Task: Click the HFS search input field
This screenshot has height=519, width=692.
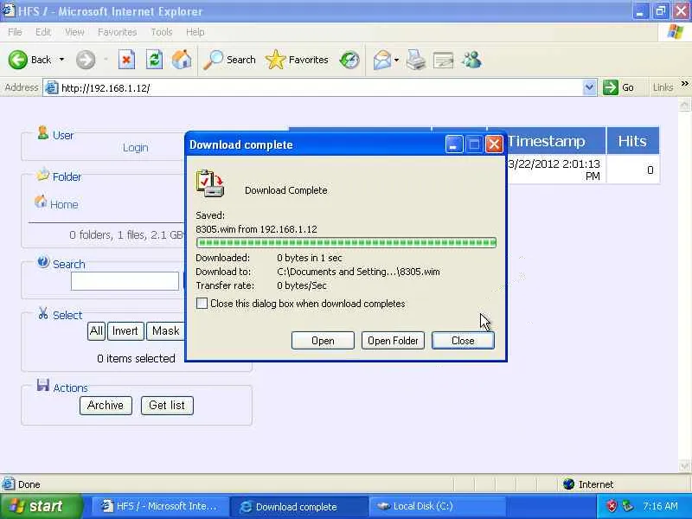Action: (x=125, y=281)
